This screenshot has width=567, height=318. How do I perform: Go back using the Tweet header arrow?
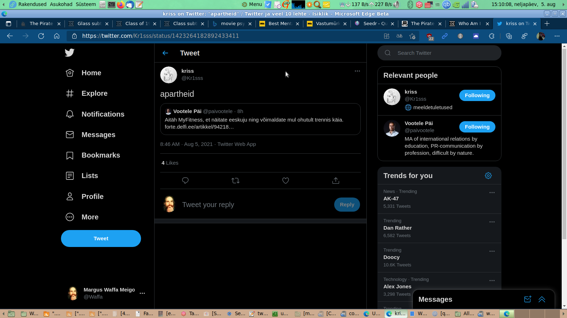coord(165,53)
